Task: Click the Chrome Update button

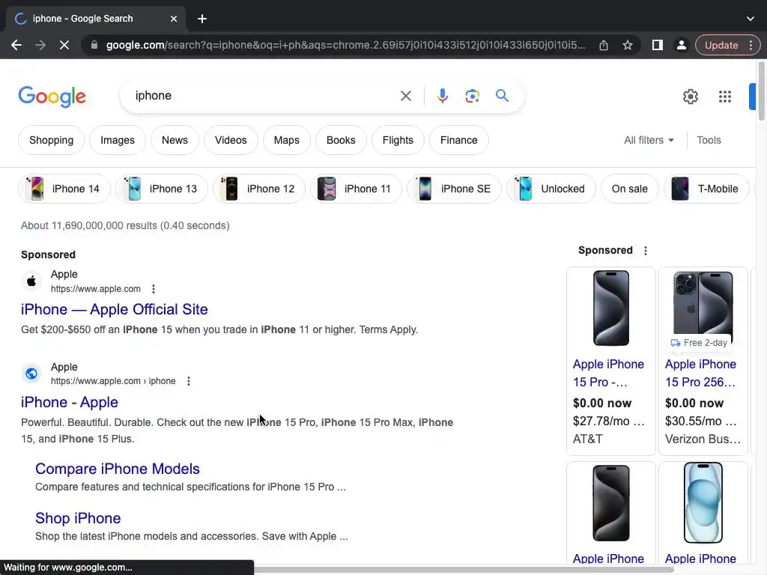Action: click(x=721, y=45)
